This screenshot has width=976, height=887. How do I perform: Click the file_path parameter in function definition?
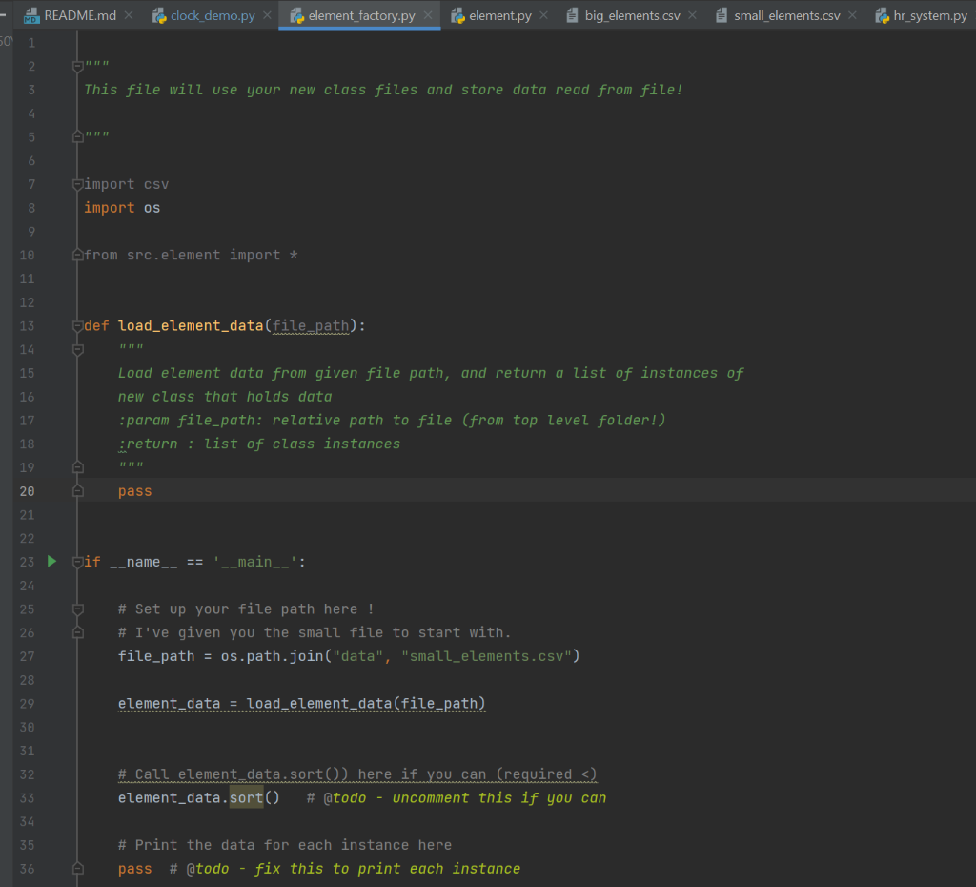[x=311, y=326]
